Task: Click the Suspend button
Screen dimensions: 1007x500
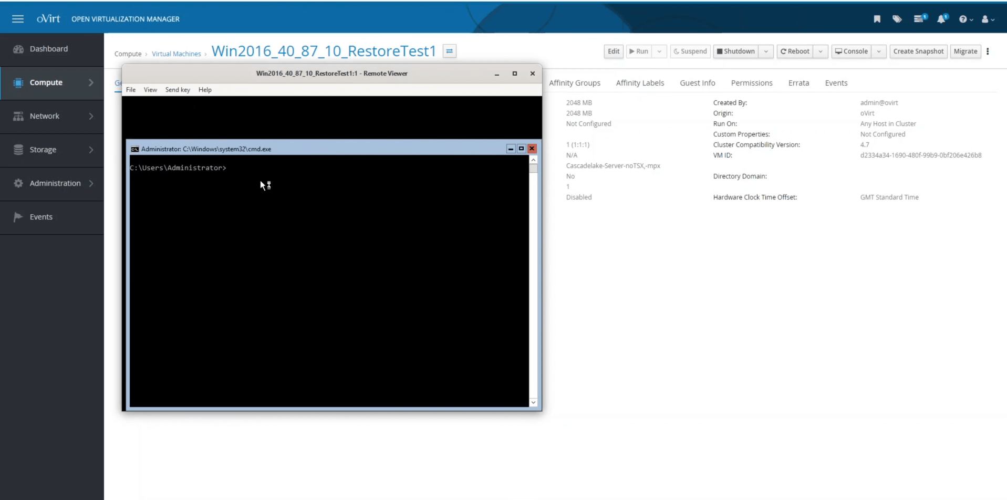Action: (x=690, y=51)
